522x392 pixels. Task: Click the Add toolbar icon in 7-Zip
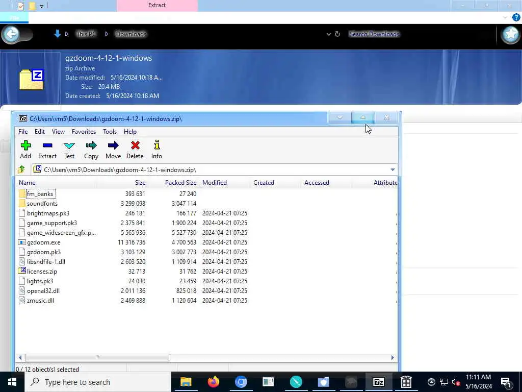pos(25,150)
